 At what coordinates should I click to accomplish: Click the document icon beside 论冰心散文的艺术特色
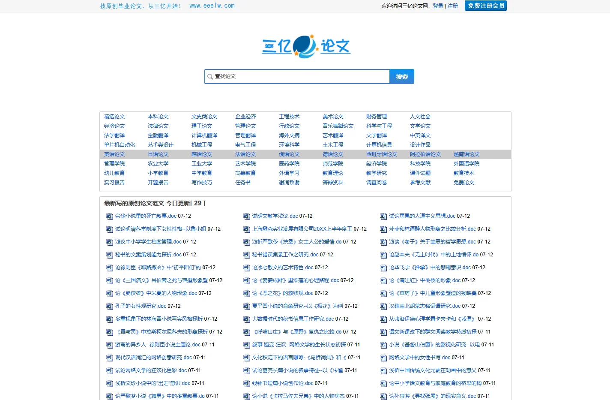click(x=246, y=268)
